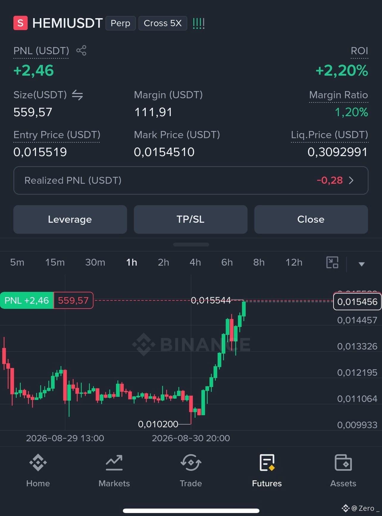Tap the 0,015519 entry price value

[x=40, y=152]
